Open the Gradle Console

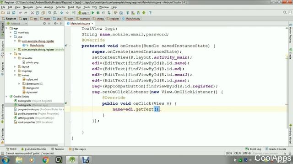(276, 149)
